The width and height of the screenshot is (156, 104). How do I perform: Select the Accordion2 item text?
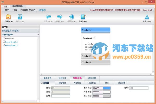[10, 38]
